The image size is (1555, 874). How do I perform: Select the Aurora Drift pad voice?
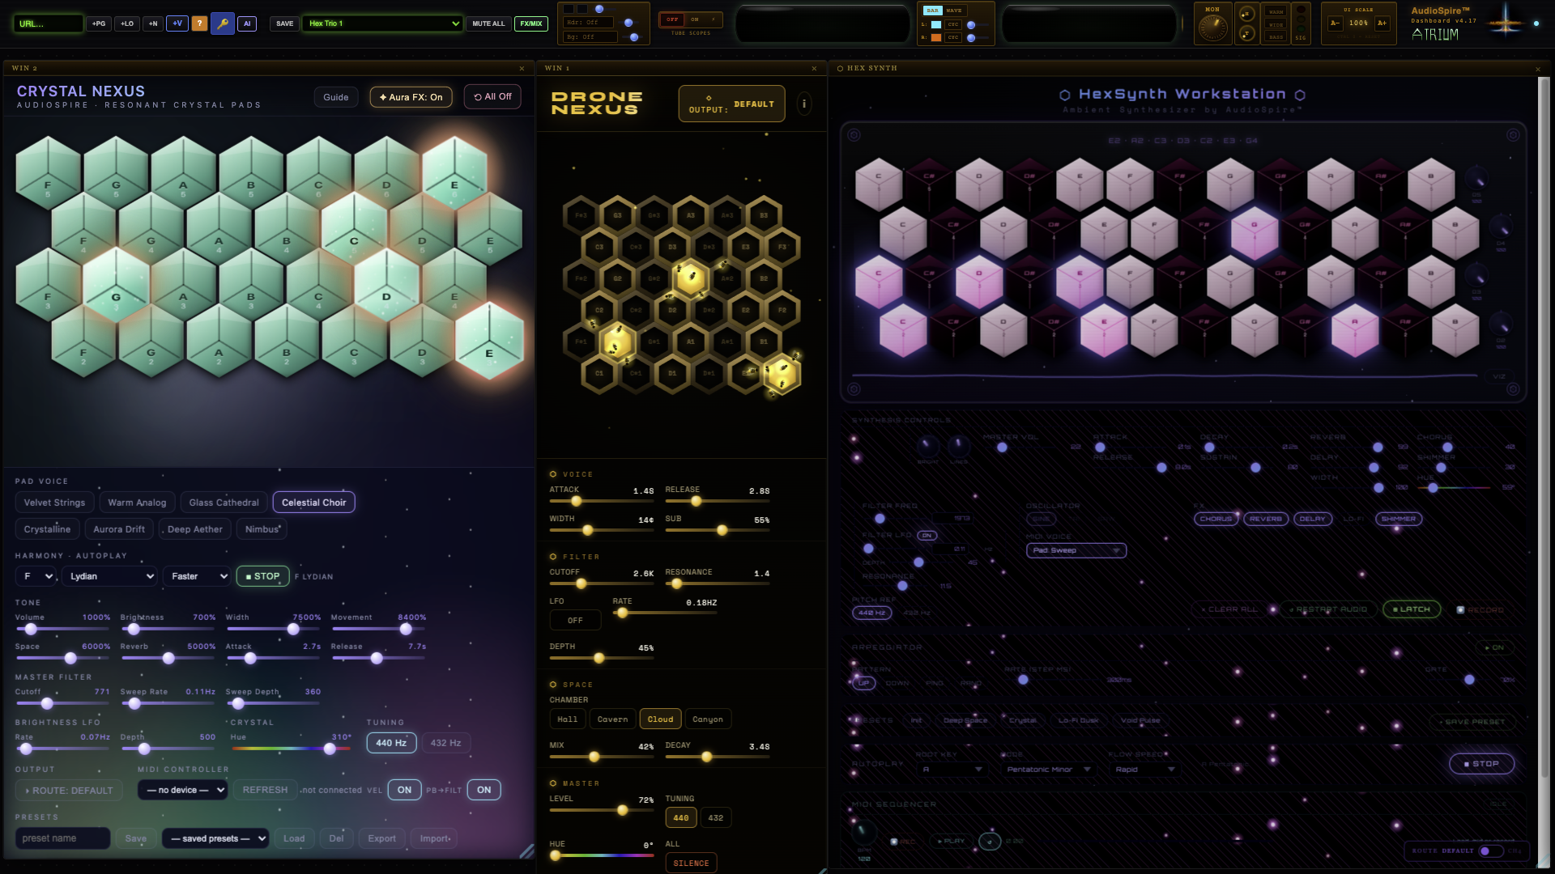pyautogui.click(x=119, y=529)
